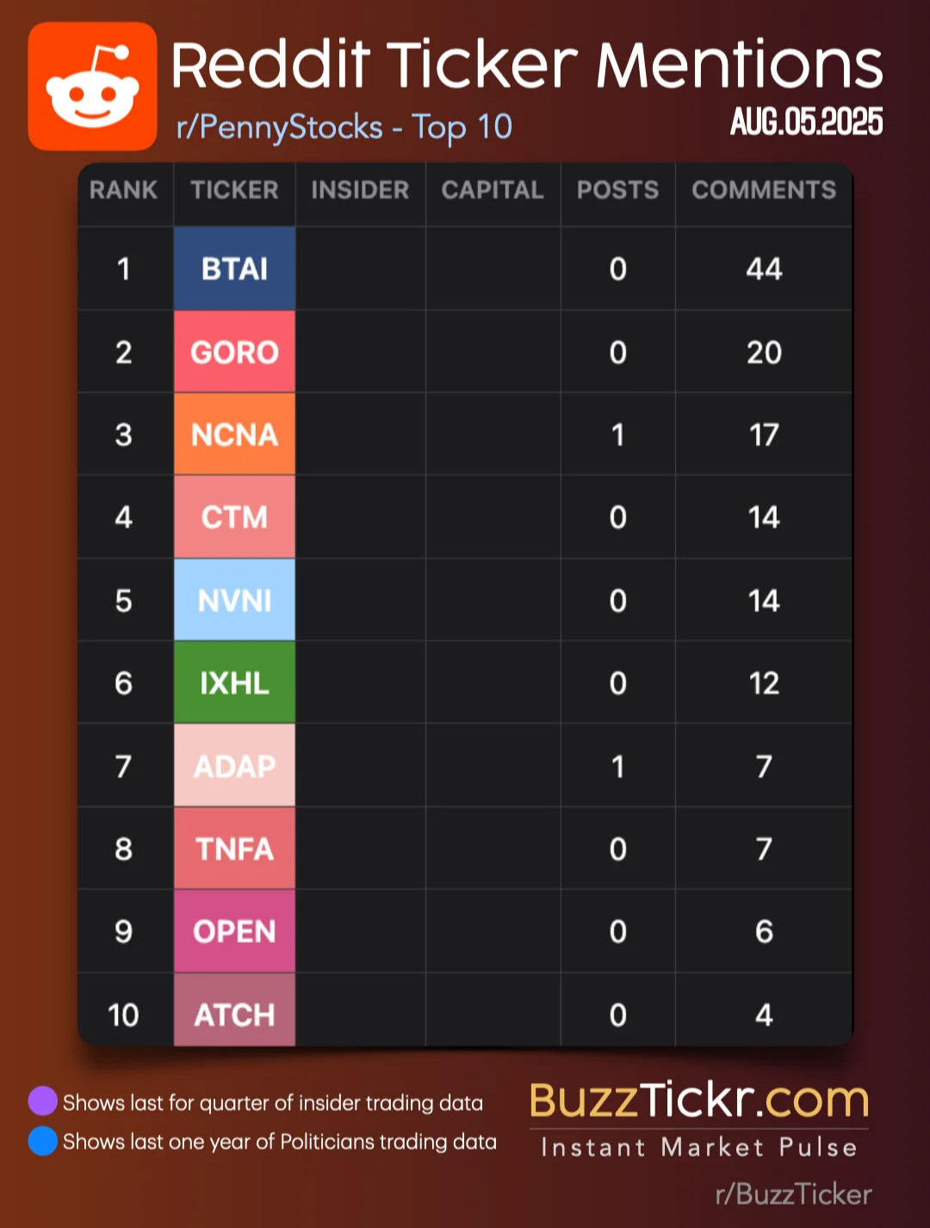The width and height of the screenshot is (930, 1228).
Task: Select the ATCH ticker in rank 10
Action: point(234,1014)
